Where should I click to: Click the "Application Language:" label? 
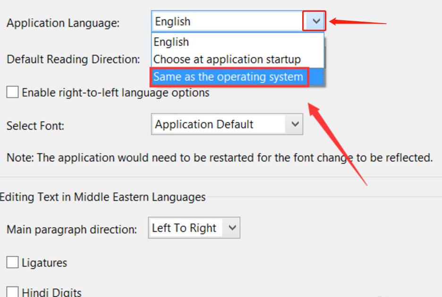(63, 23)
